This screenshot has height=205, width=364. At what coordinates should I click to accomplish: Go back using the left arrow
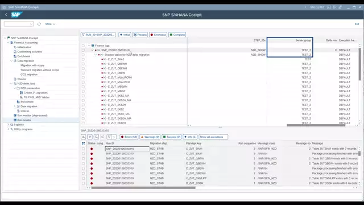[x=6, y=15]
